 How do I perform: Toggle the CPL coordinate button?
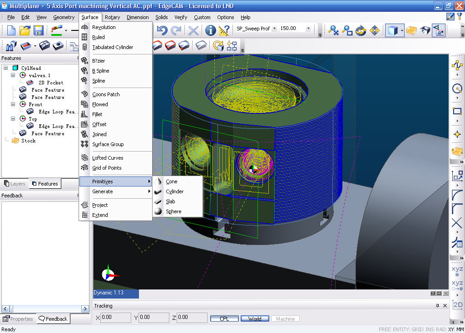(x=224, y=318)
